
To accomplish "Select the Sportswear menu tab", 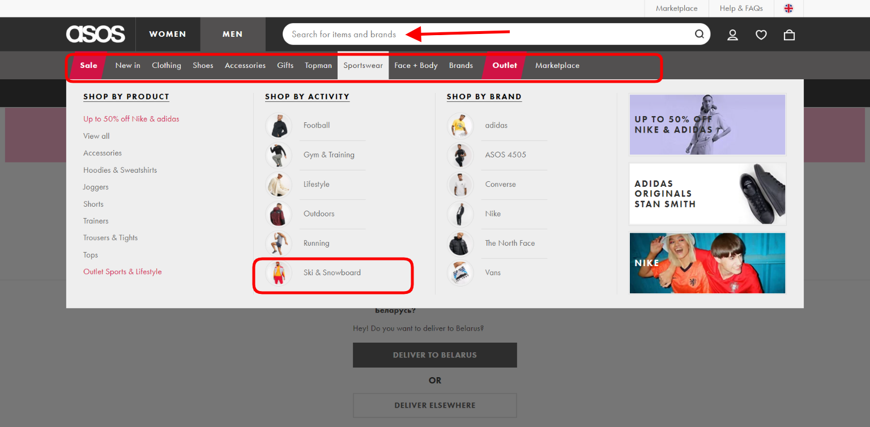I will tap(363, 65).
